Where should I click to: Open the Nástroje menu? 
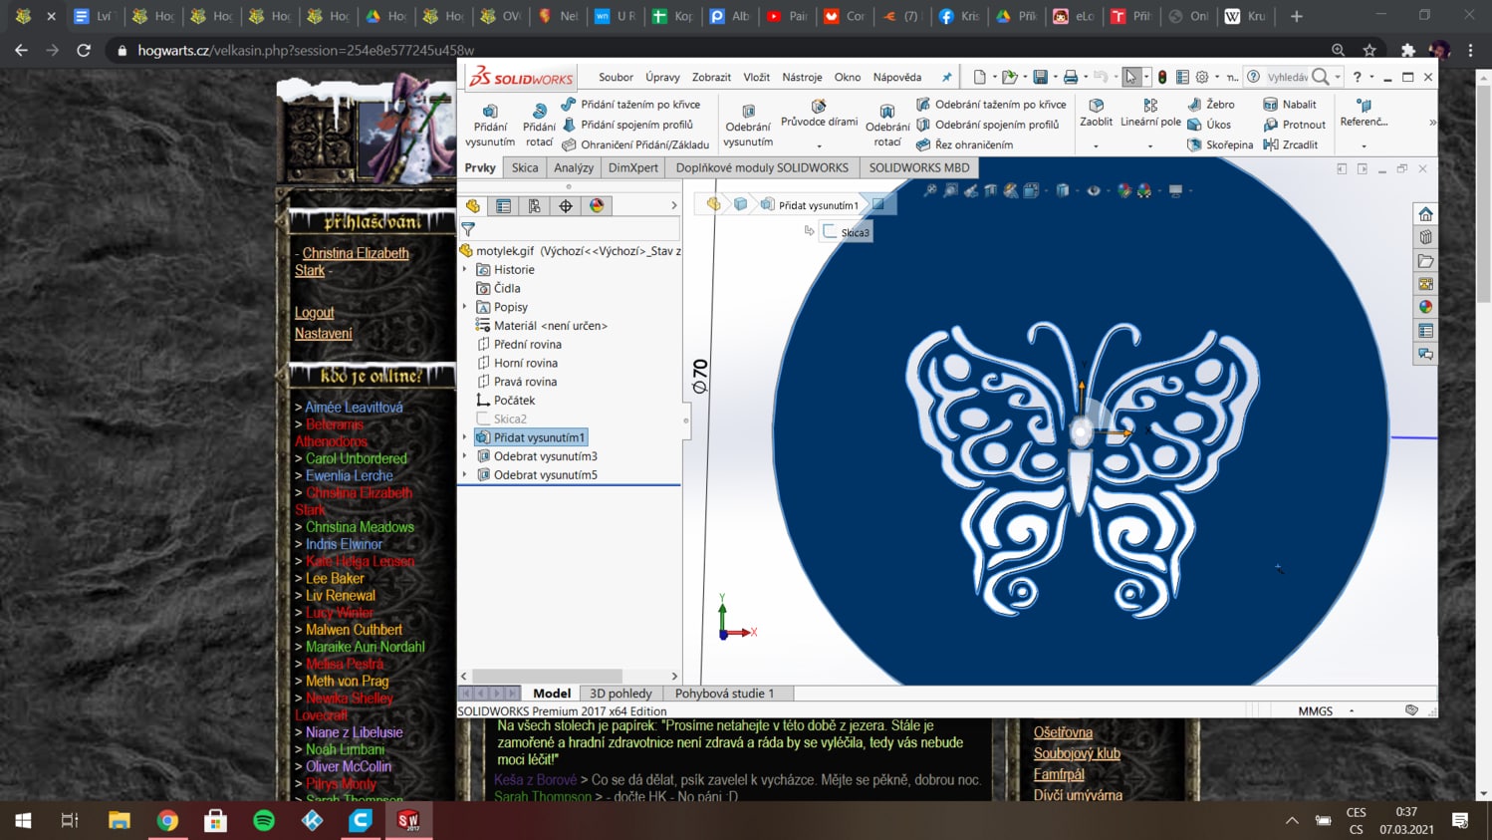click(802, 77)
